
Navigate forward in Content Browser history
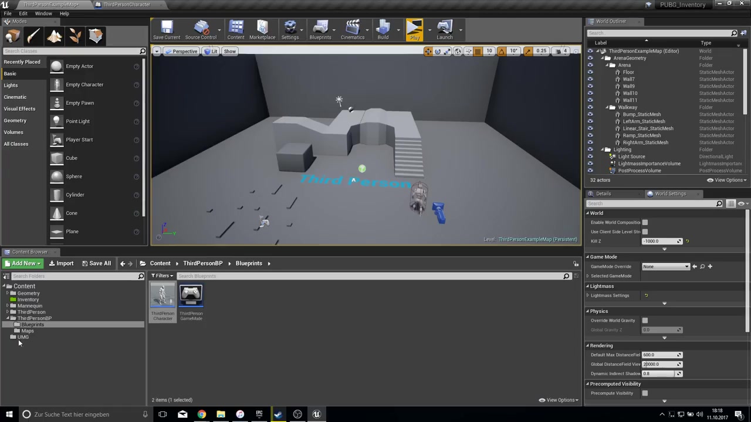pos(130,264)
